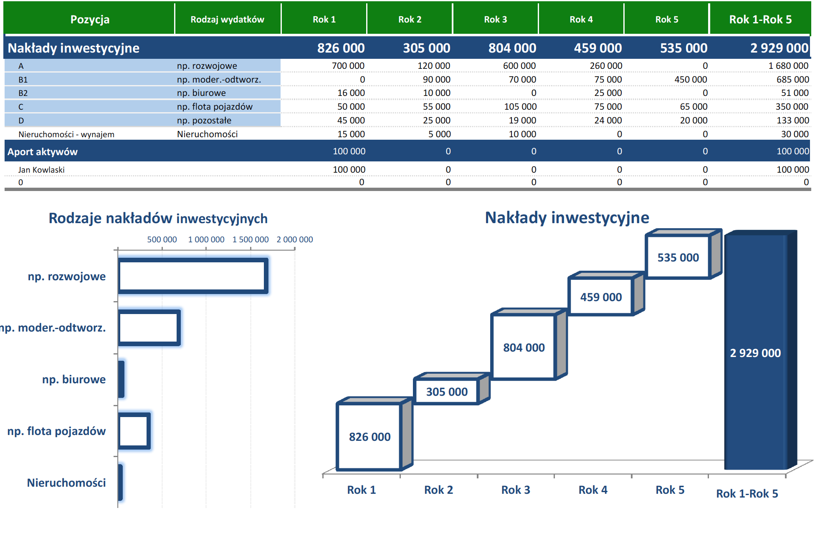Screen dimensions: 815x538
Task: Click the 2 000 000 axis label
Action: click(x=295, y=240)
